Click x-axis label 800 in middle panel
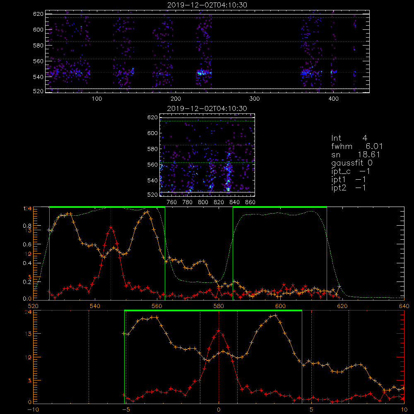Viewport: 414px width, 414px height. point(203,202)
